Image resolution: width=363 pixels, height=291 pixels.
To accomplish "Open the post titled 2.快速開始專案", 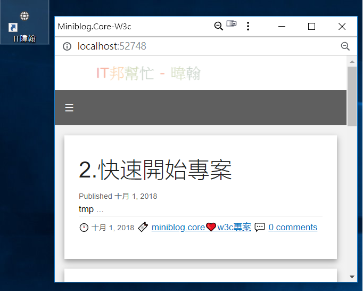I will 155,170.
